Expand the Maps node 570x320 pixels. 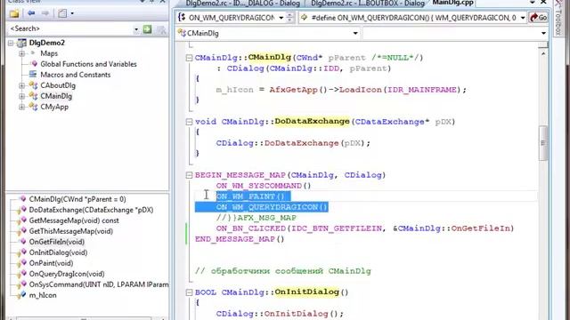coord(21,53)
